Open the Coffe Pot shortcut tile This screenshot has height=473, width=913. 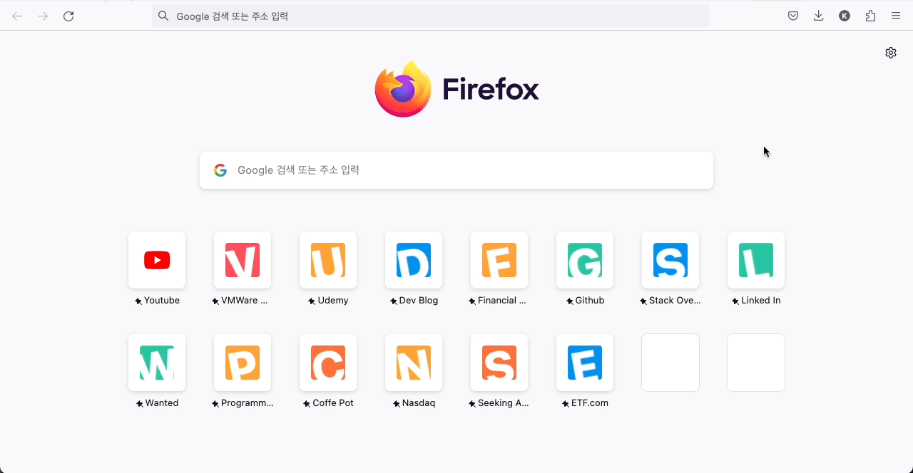(x=328, y=363)
